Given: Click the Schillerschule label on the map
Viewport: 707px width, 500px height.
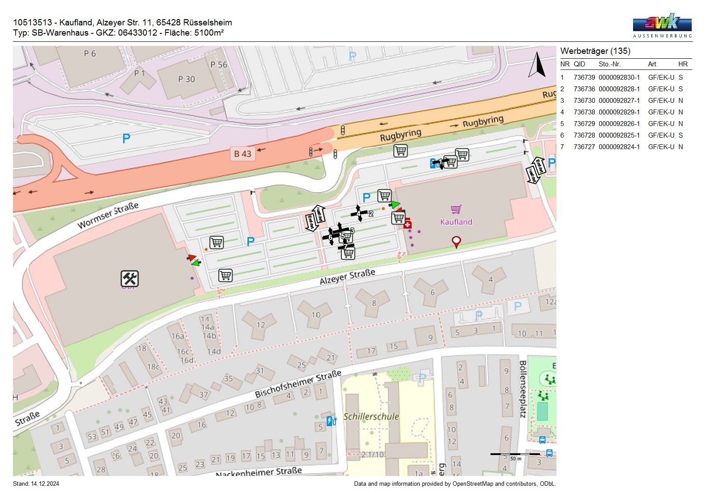Looking at the screenshot, I should [x=371, y=417].
